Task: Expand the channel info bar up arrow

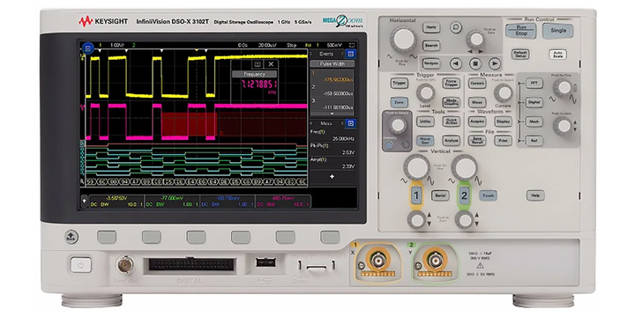Action: click(85, 201)
